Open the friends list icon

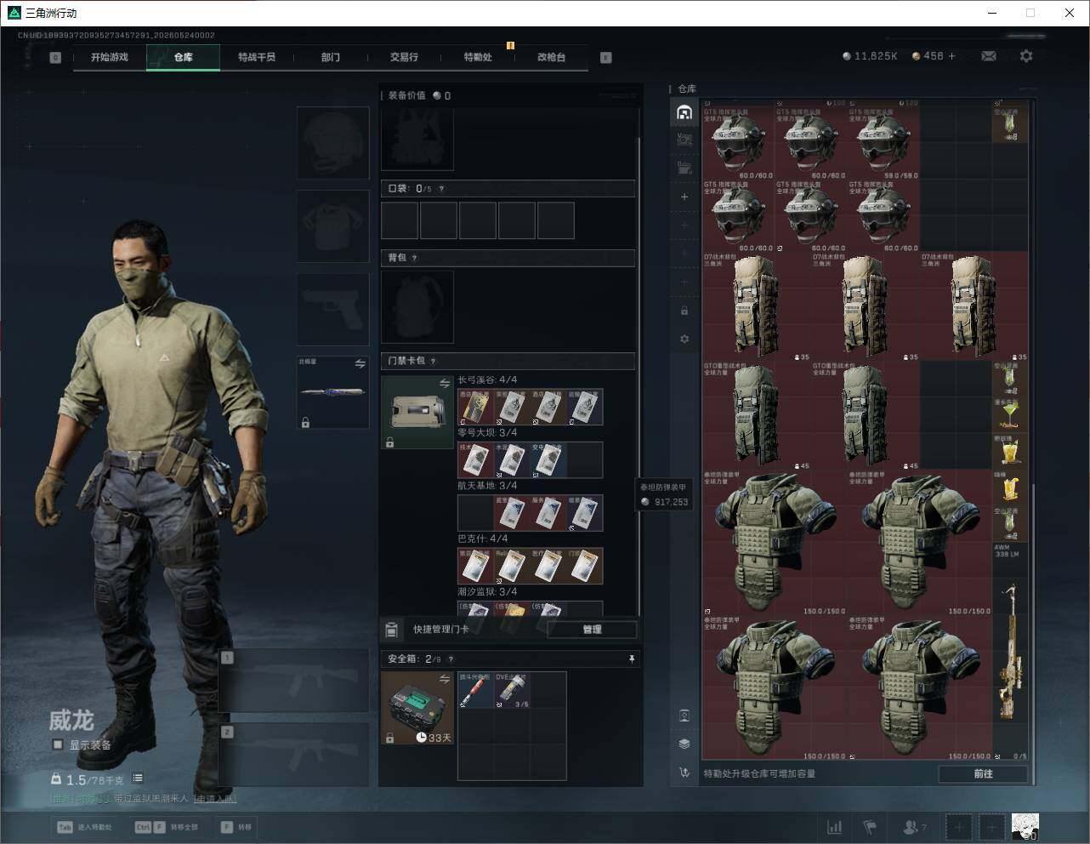point(911,827)
